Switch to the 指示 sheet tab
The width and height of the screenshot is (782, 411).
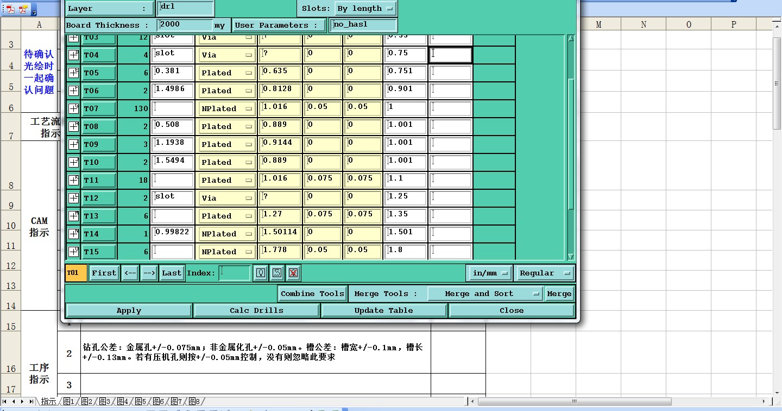coord(49,401)
